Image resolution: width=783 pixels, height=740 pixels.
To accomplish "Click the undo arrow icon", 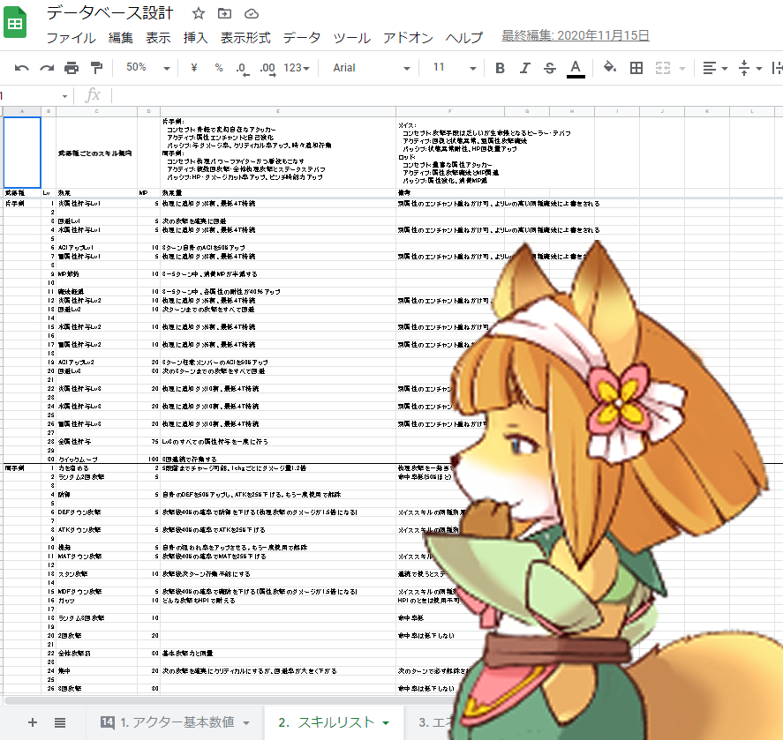I will click(21, 68).
